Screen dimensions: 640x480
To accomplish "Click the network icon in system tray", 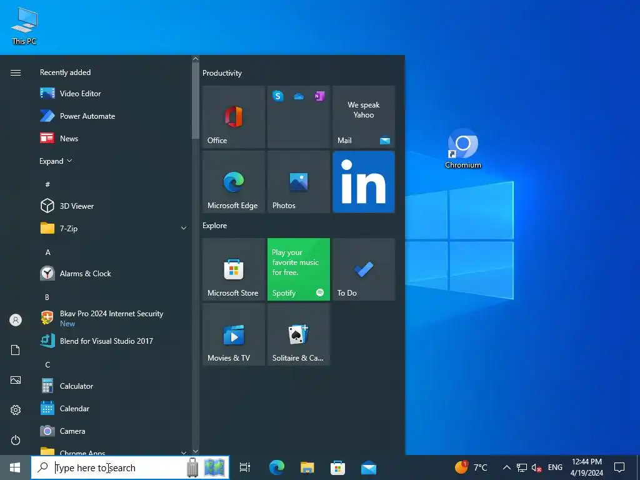I will pos(522,467).
